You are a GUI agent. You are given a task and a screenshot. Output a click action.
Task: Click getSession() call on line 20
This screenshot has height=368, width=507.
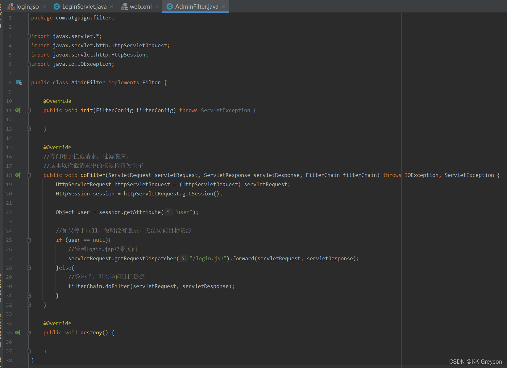(201, 194)
